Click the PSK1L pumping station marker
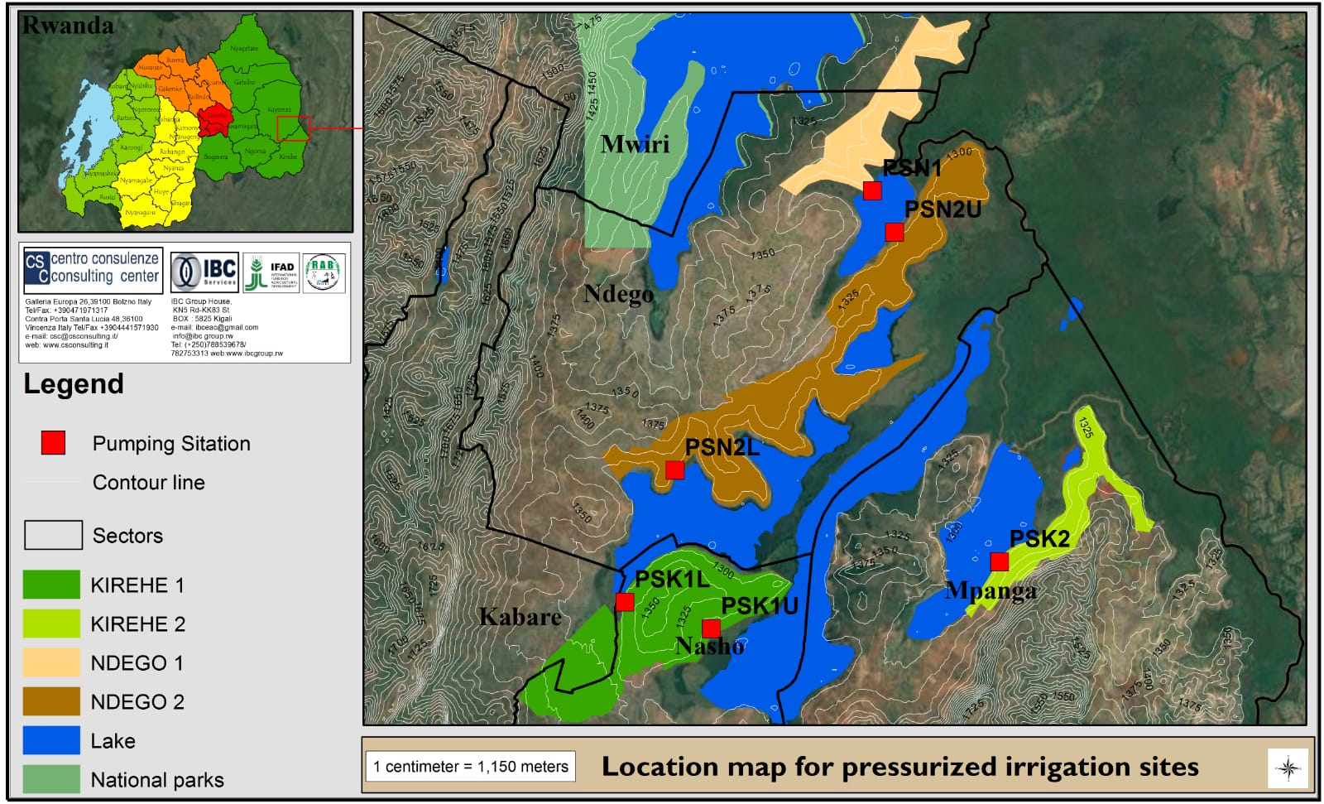The height and width of the screenshot is (804, 1324). (625, 602)
